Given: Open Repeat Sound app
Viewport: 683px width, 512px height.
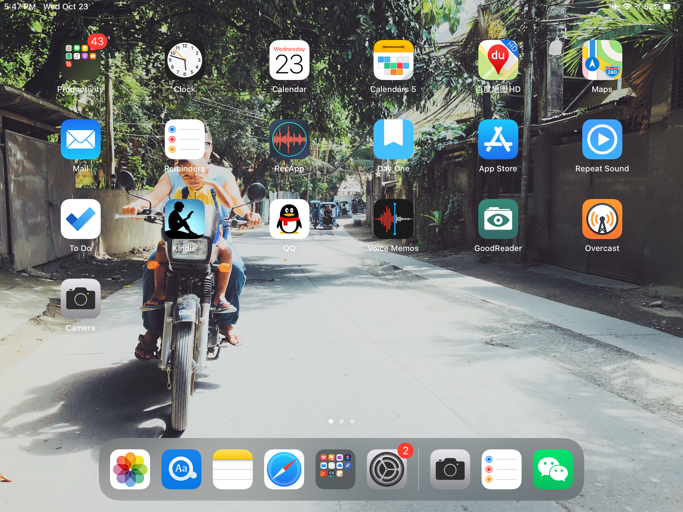Looking at the screenshot, I should pyautogui.click(x=602, y=139).
